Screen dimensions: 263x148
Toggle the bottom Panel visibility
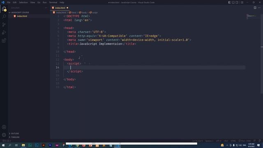click(233, 2)
